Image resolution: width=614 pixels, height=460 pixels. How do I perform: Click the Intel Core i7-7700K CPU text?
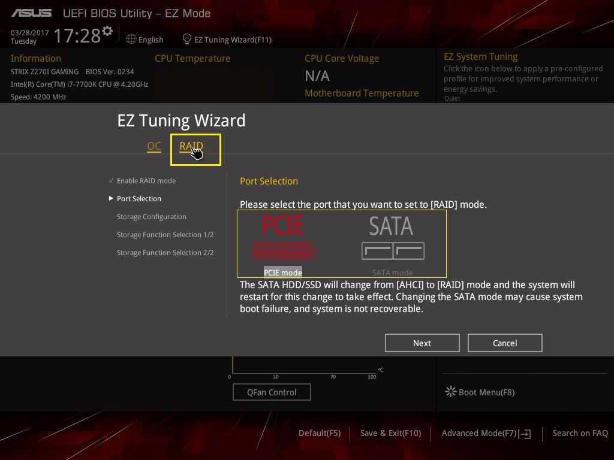point(80,84)
